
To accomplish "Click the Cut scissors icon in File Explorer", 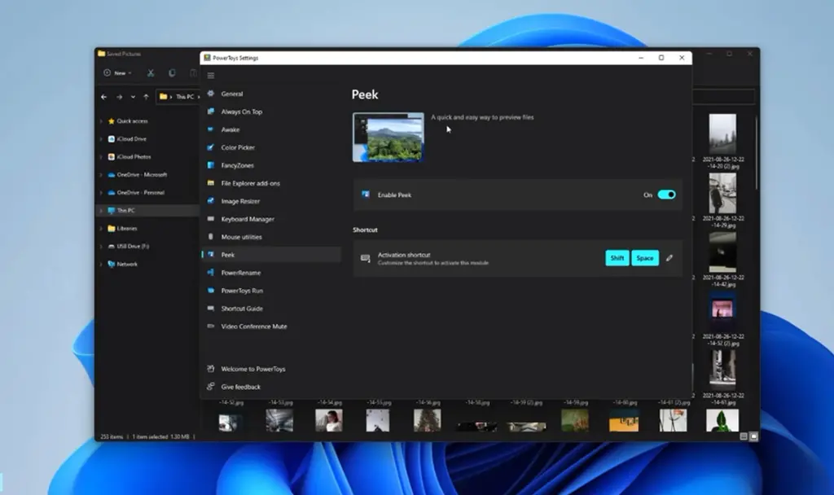I will [x=151, y=73].
